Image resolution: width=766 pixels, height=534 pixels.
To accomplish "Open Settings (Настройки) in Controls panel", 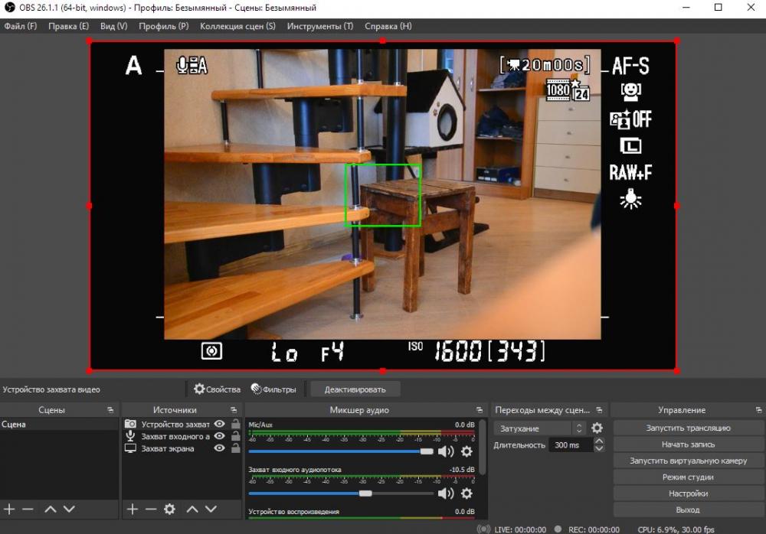I will [688, 493].
